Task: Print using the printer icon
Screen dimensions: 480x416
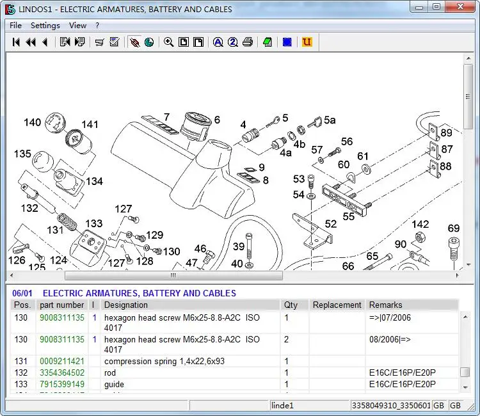Action: click(x=247, y=42)
